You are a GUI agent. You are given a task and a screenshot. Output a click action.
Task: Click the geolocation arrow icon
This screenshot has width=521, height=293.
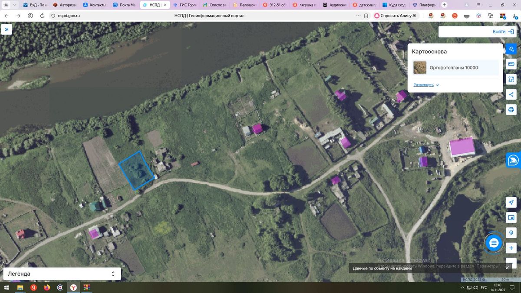[511, 203]
